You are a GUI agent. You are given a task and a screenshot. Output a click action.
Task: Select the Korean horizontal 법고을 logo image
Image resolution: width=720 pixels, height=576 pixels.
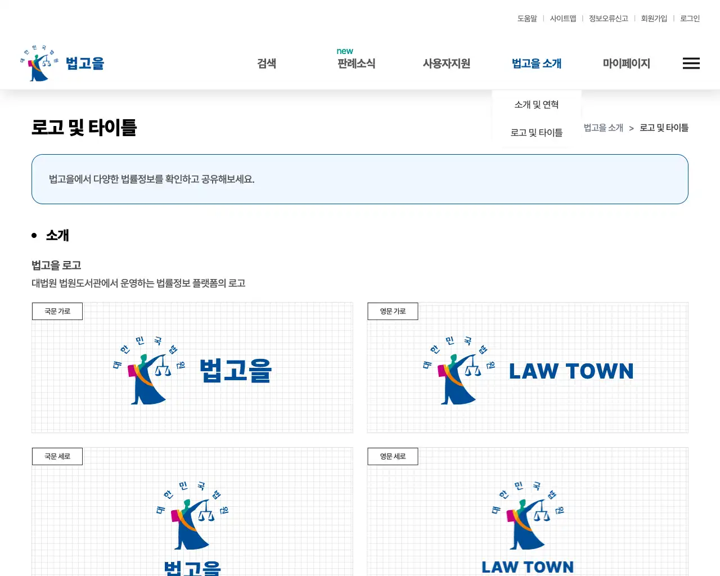click(x=192, y=371)
